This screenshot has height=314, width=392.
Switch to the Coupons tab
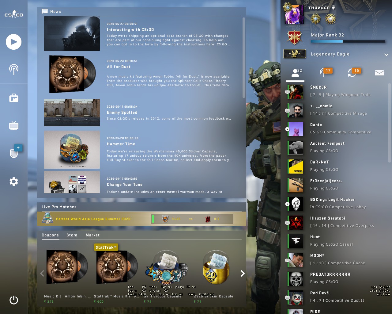50,235
